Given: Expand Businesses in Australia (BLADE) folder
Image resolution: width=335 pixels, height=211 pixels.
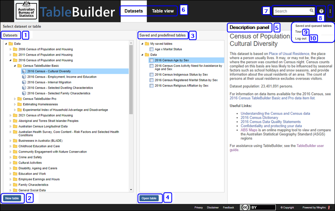Looking at the screenshot, I should tap(10, 141).
